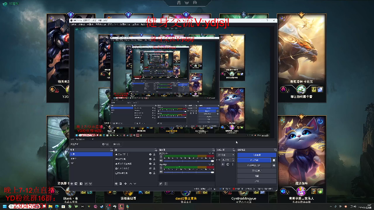Click first channel volume slider

click(x=189, y=161)
